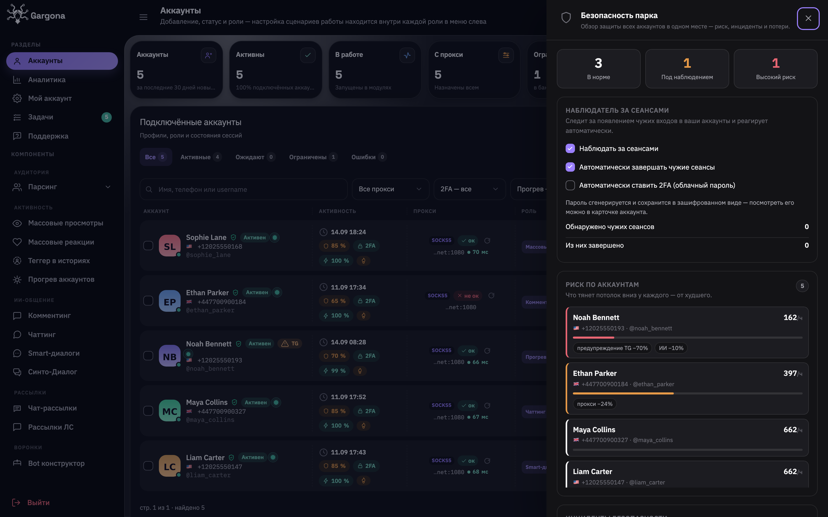828x517 pixels.
Task: Click the Gargona logo icon
Action: click(17, 14)
